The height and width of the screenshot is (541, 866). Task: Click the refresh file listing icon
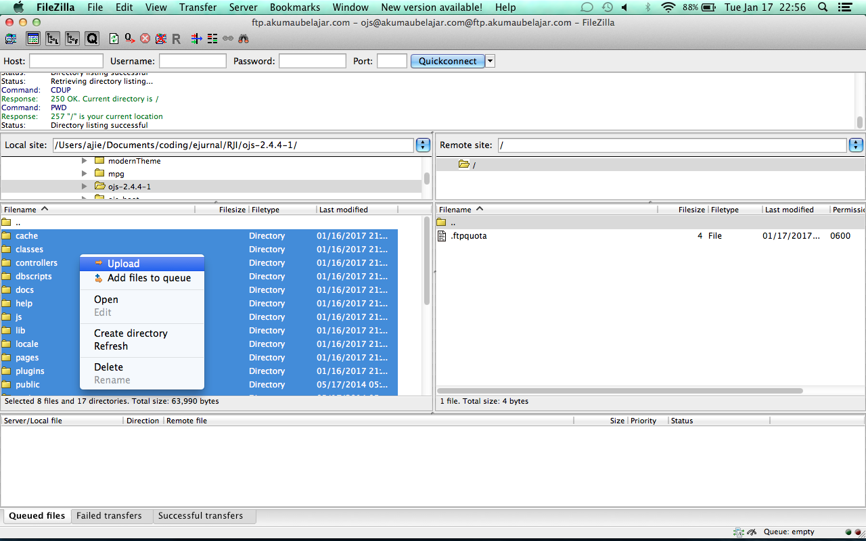(114, 39)
